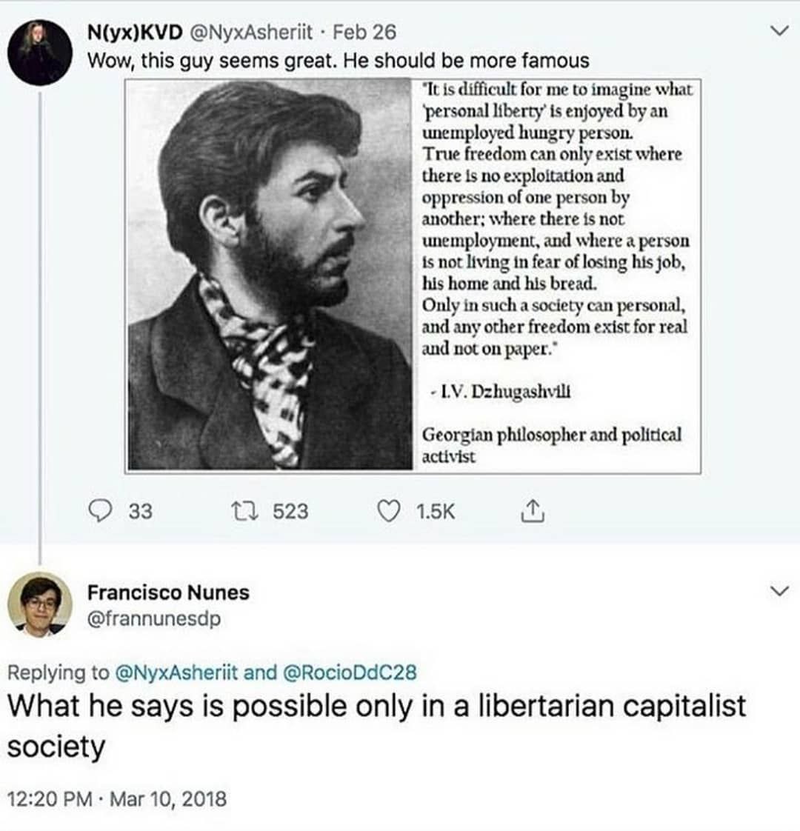Screen dimensions: 800x831
Task: Open the Feb 26 tweet date link
Action: tap(364, 33)
